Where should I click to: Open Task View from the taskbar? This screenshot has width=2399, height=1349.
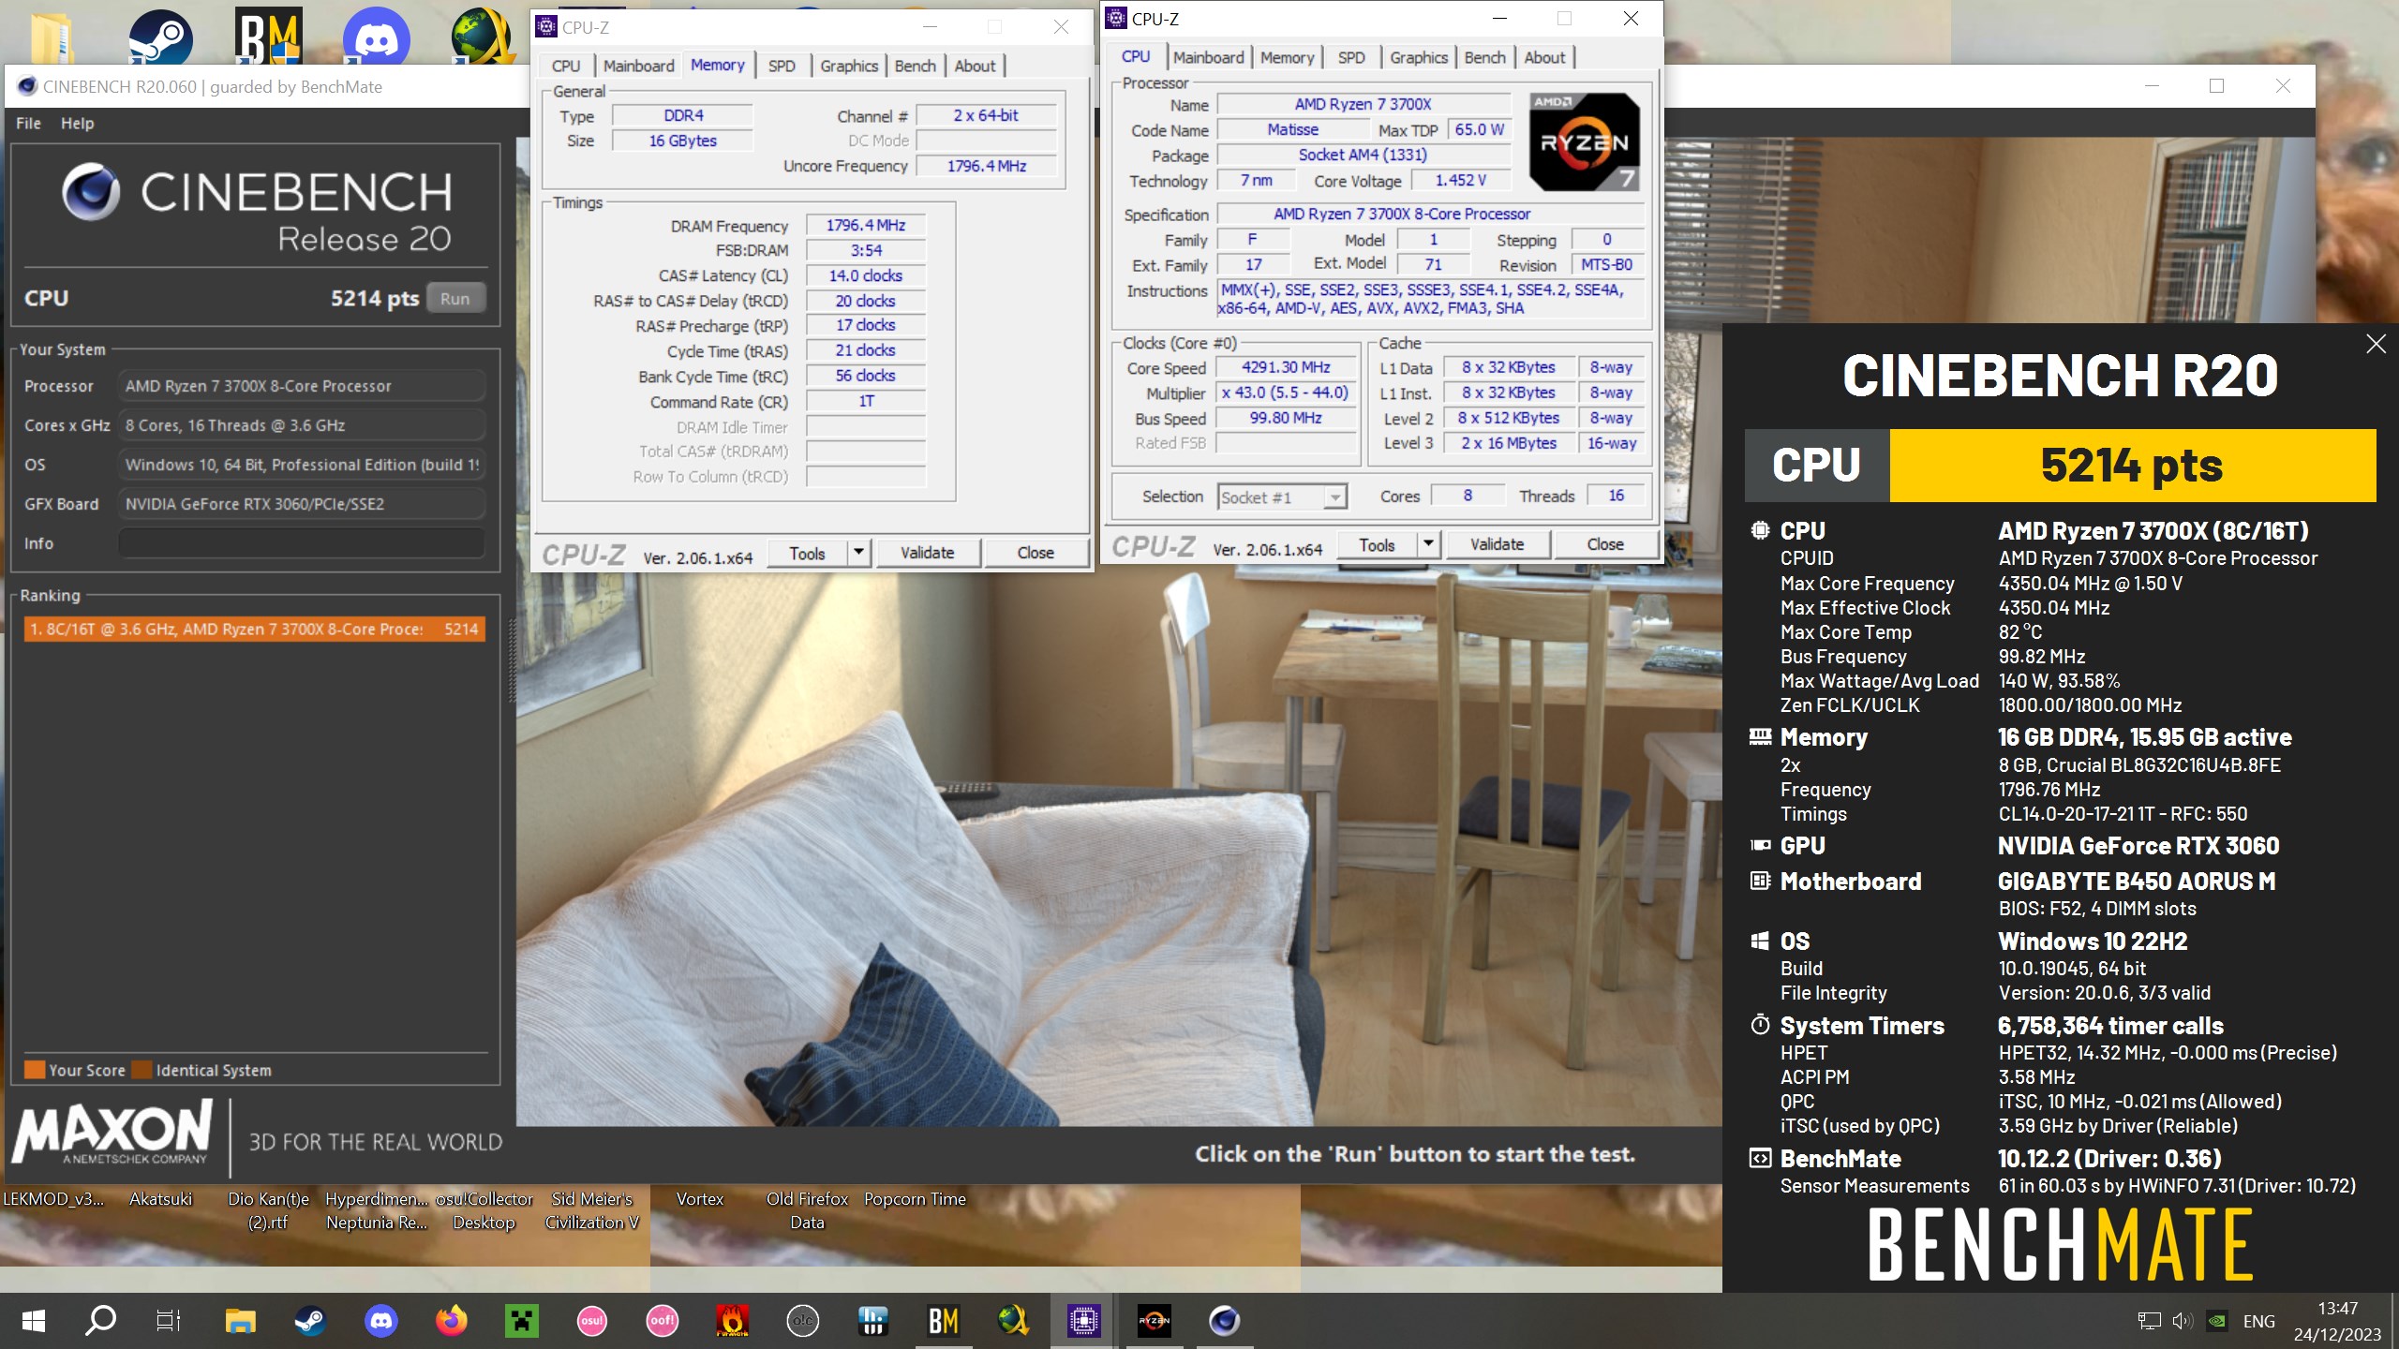pos(169,1321)
